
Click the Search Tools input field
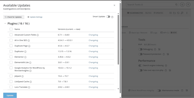coord(152,4)
